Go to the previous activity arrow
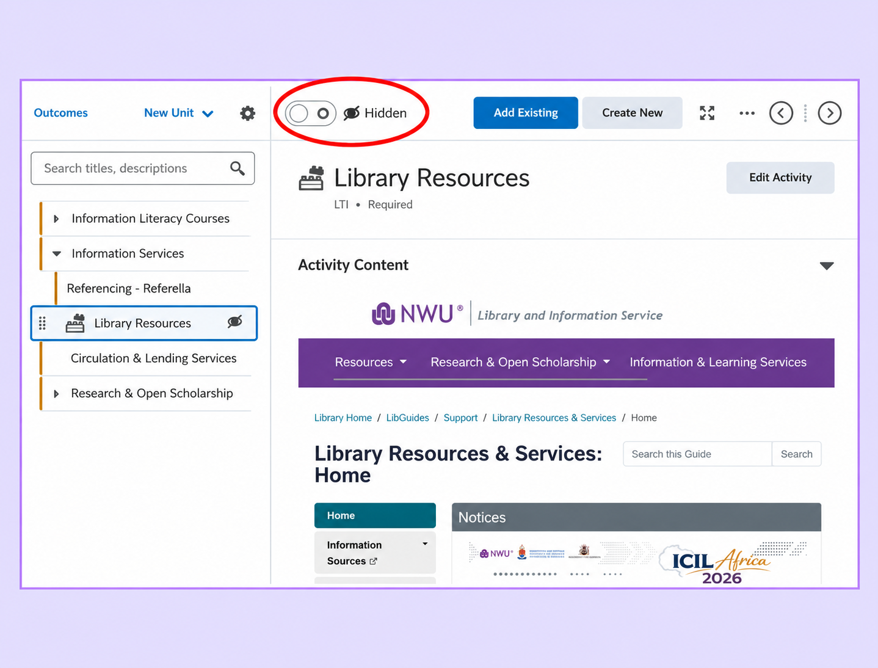 point(781,113)
